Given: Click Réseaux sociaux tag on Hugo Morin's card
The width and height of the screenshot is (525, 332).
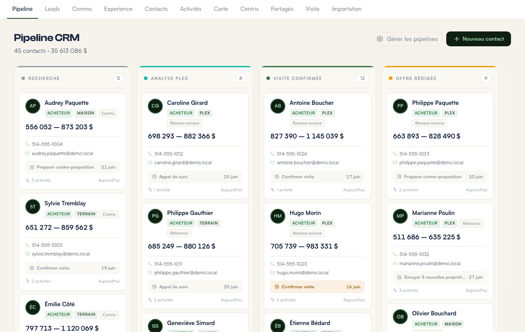Looking at the screenshot, I should point(307,233).
